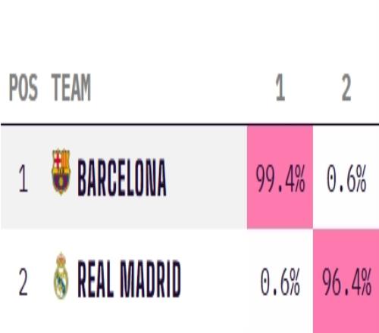
Task: Sort by the TEAM column header
Action: pos(71,88)
